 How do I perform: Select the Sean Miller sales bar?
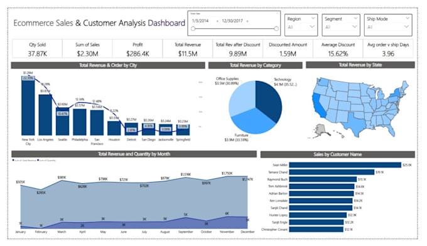[345, 165]
